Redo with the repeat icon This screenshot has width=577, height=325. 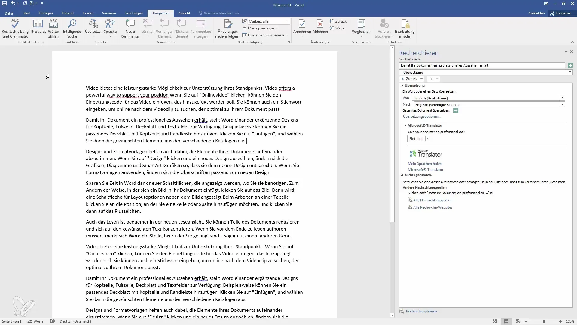click(25, 3)
